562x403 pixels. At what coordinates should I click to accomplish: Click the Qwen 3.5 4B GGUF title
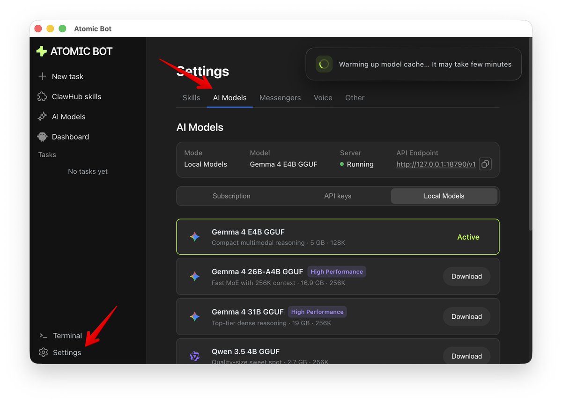pos(245,352)
